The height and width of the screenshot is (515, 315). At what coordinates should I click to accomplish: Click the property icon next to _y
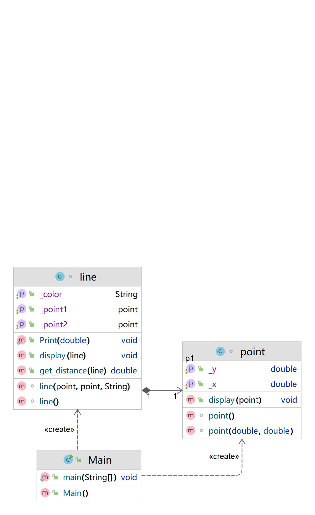coord(190,369)
